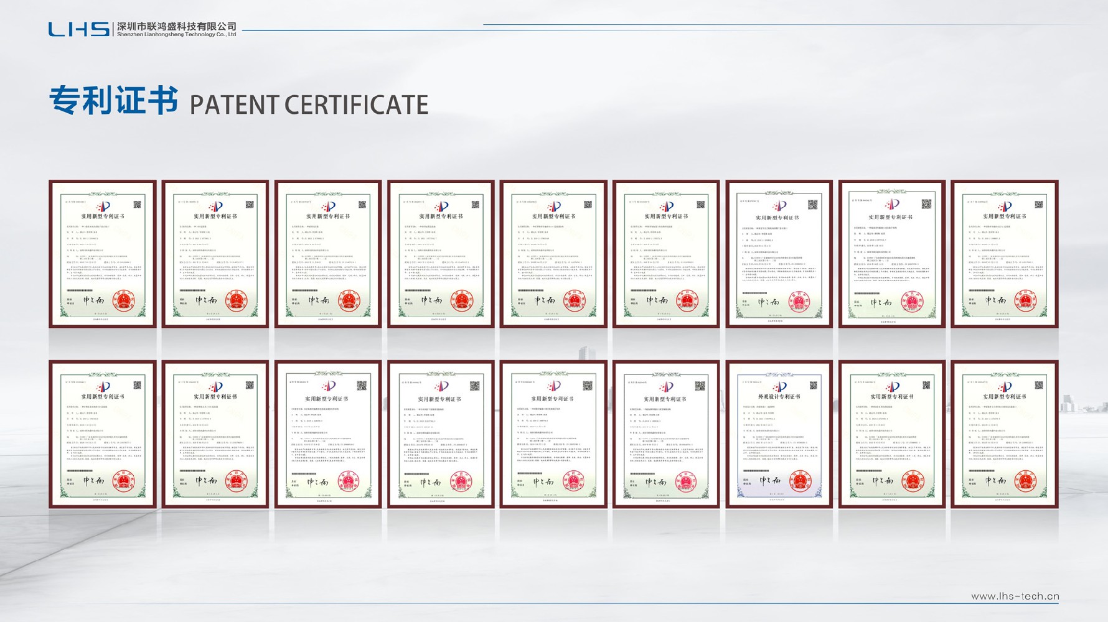The height and width of the screenshot is (622, 1108).
Task: Click the Shenzhen Lianhongsheng Technology company name
Action: 177,29
